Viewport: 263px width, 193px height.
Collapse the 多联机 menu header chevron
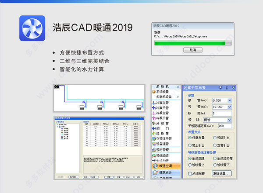(x=178, y=87)
